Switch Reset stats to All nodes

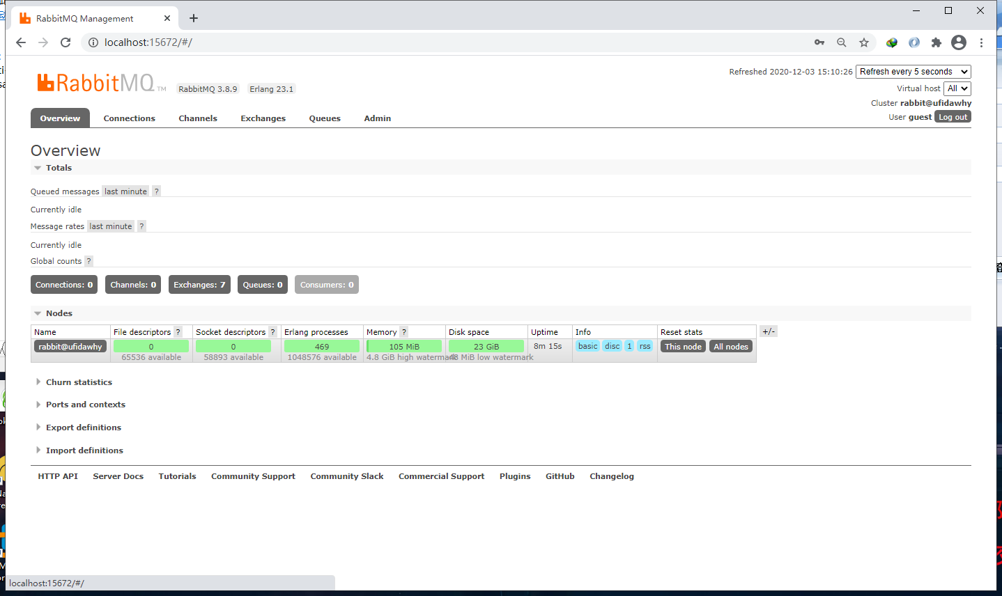tap(730, 346)
